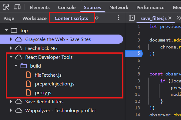Open the Elements panel tab
Screen dimensions: 181x120
[40, 8]
